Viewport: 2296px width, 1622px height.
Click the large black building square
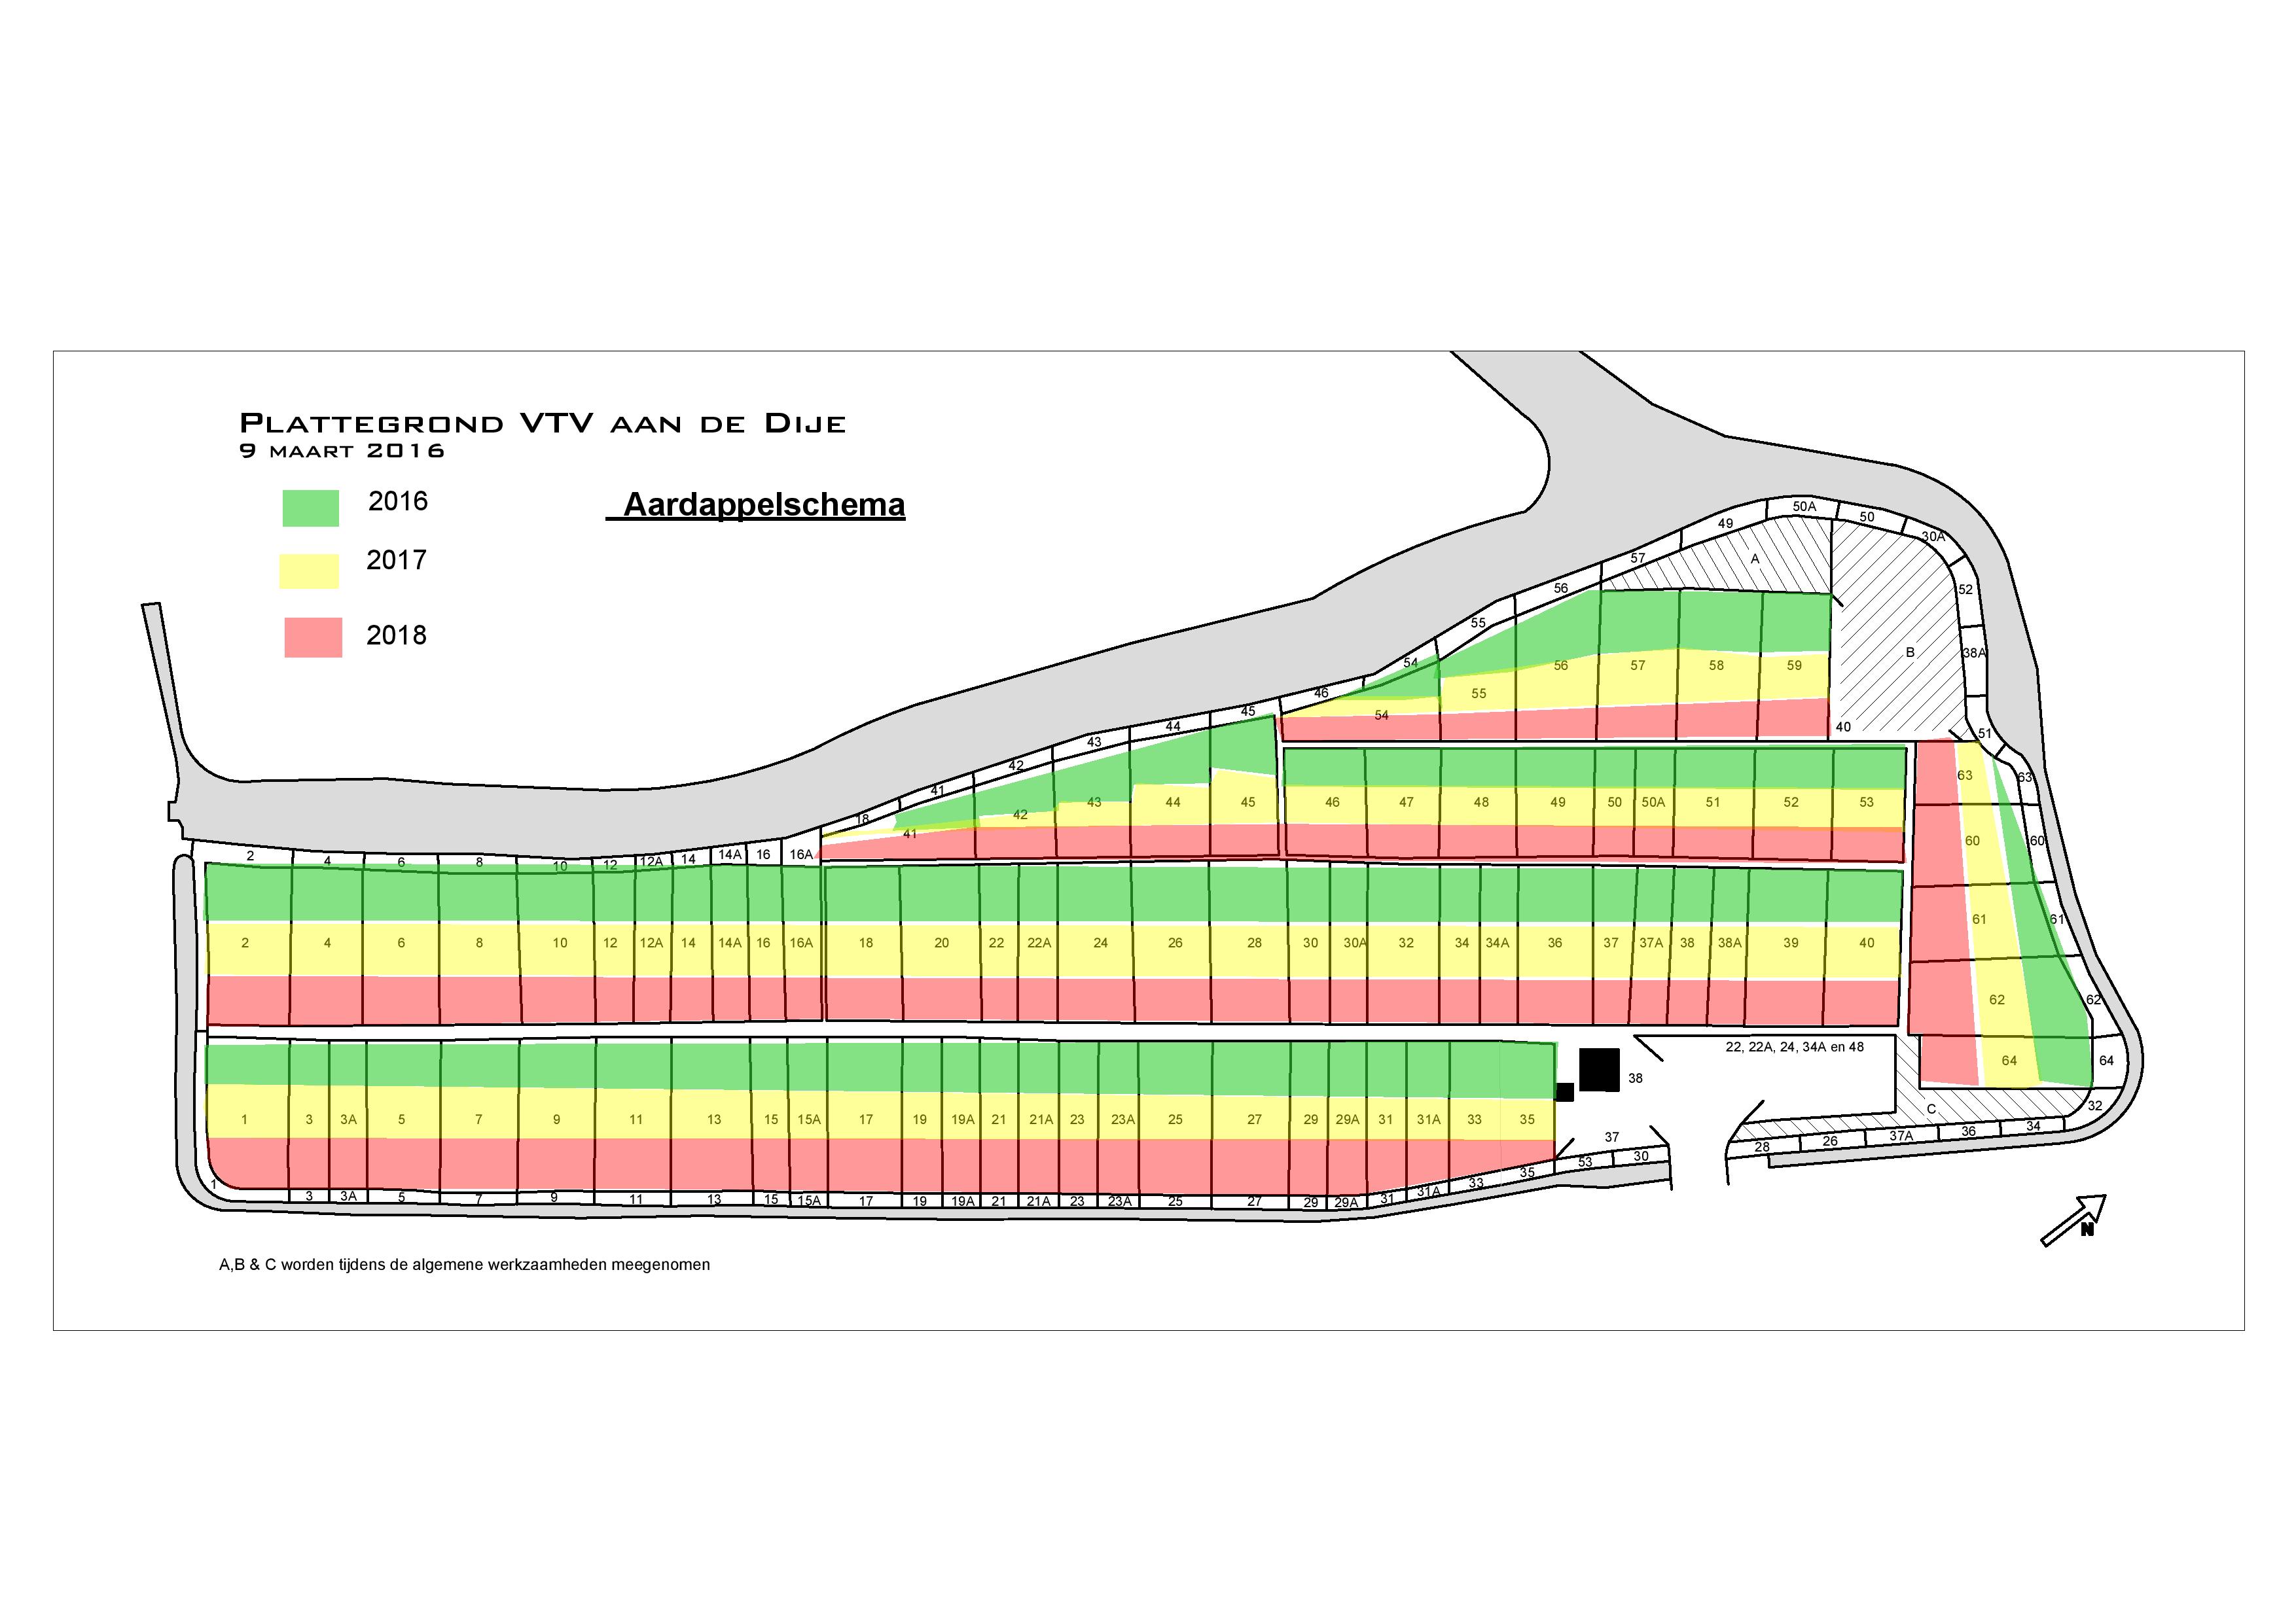tap(1599, 1069)
